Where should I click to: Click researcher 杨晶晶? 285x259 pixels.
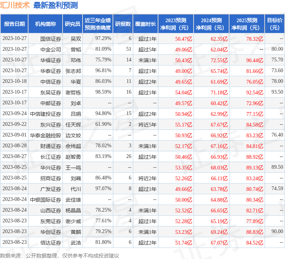pyautogui.click(x=73, y=210)
